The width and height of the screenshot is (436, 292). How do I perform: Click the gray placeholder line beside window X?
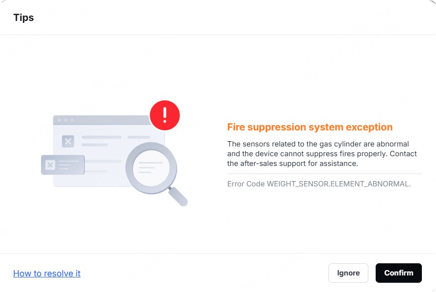(102, 137)
